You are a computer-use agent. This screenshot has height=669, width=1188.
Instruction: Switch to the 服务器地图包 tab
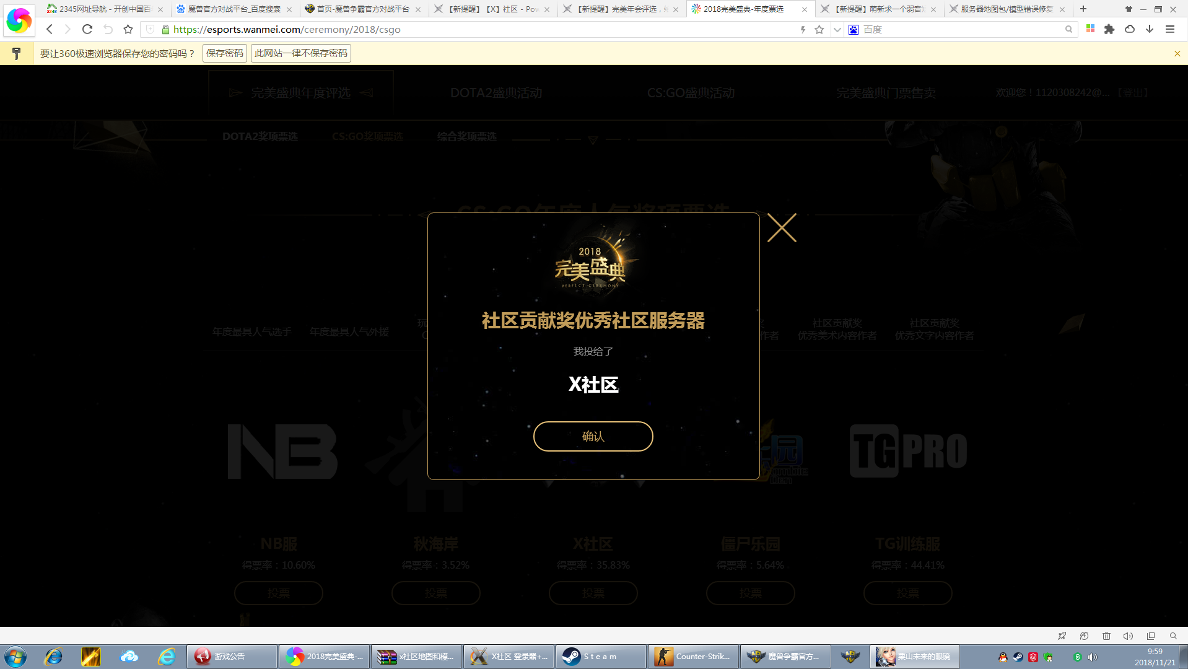[x=1005, y=9]
